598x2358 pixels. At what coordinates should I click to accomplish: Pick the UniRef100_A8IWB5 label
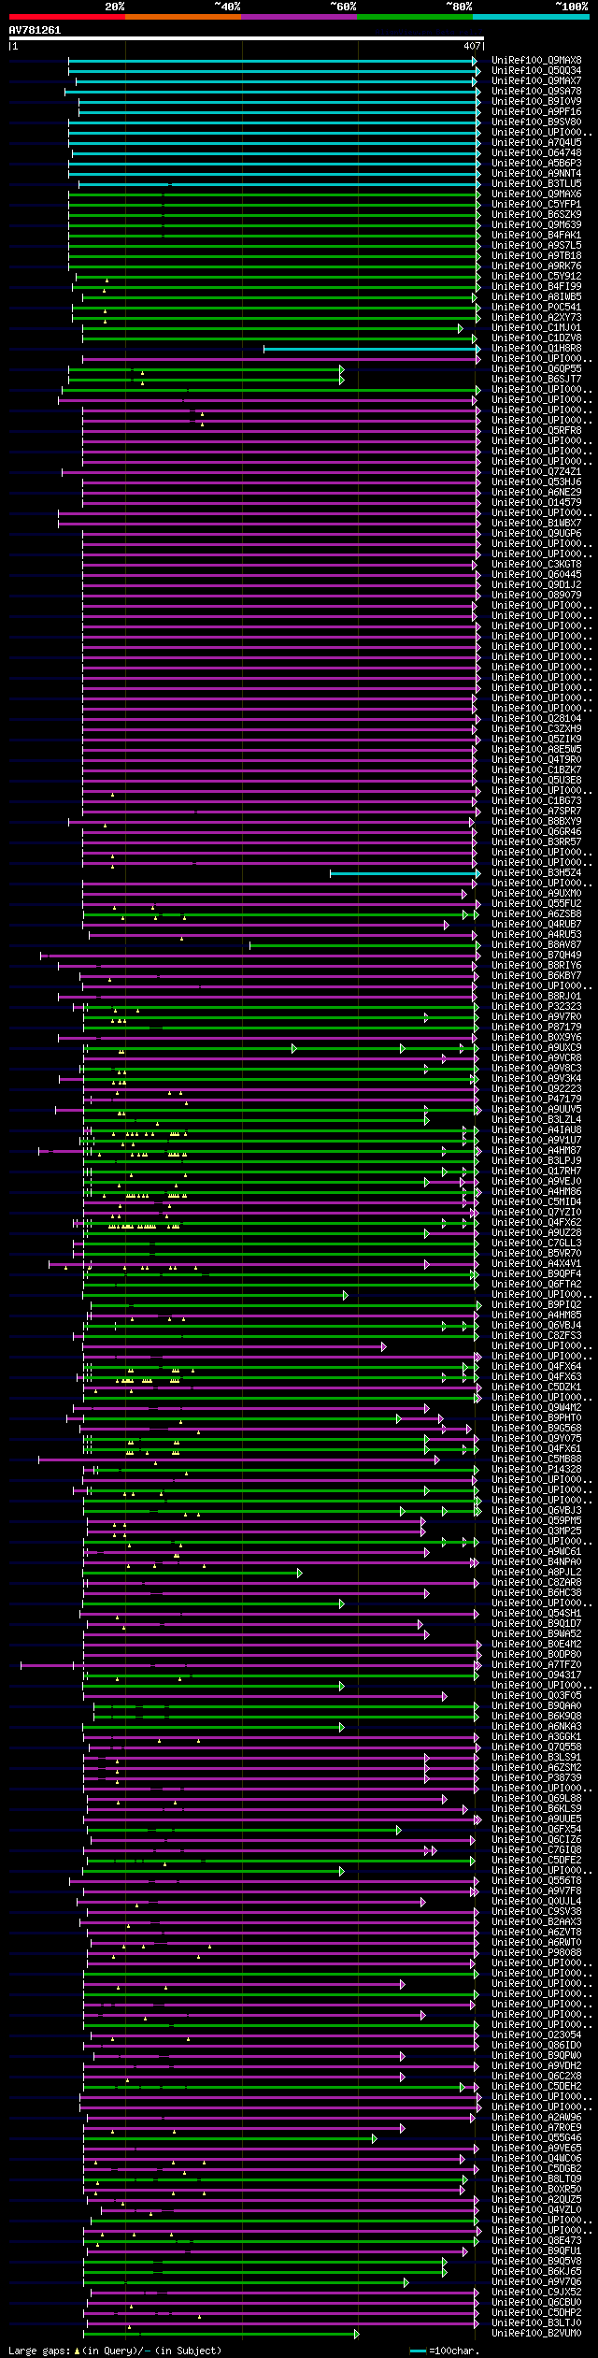tap(536, 297)
